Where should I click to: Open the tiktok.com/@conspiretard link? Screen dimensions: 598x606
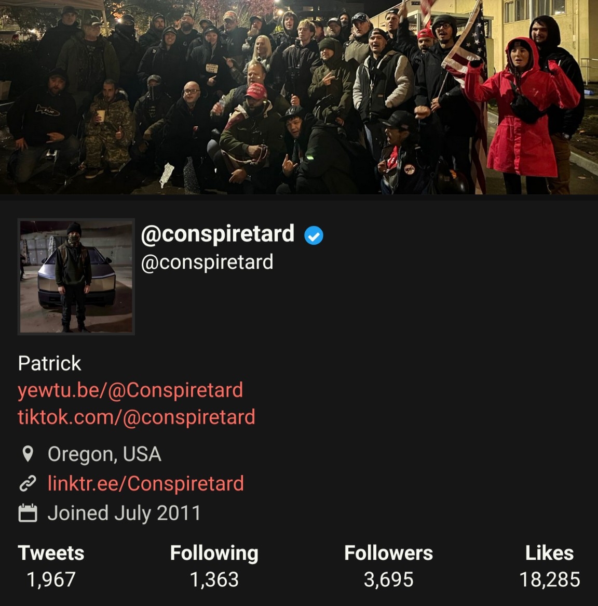pyautogui.click(x=137, y=417)
